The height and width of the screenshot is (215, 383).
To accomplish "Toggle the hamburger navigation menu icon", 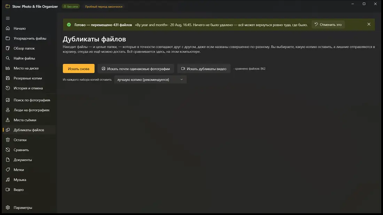I will [8, 18].
